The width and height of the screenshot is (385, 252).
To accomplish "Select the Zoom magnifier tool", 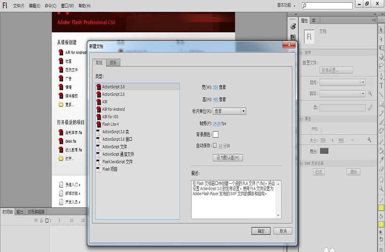I will tap(381, 189).
